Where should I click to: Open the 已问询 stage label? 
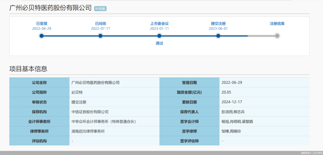click(x=100, y=24)
